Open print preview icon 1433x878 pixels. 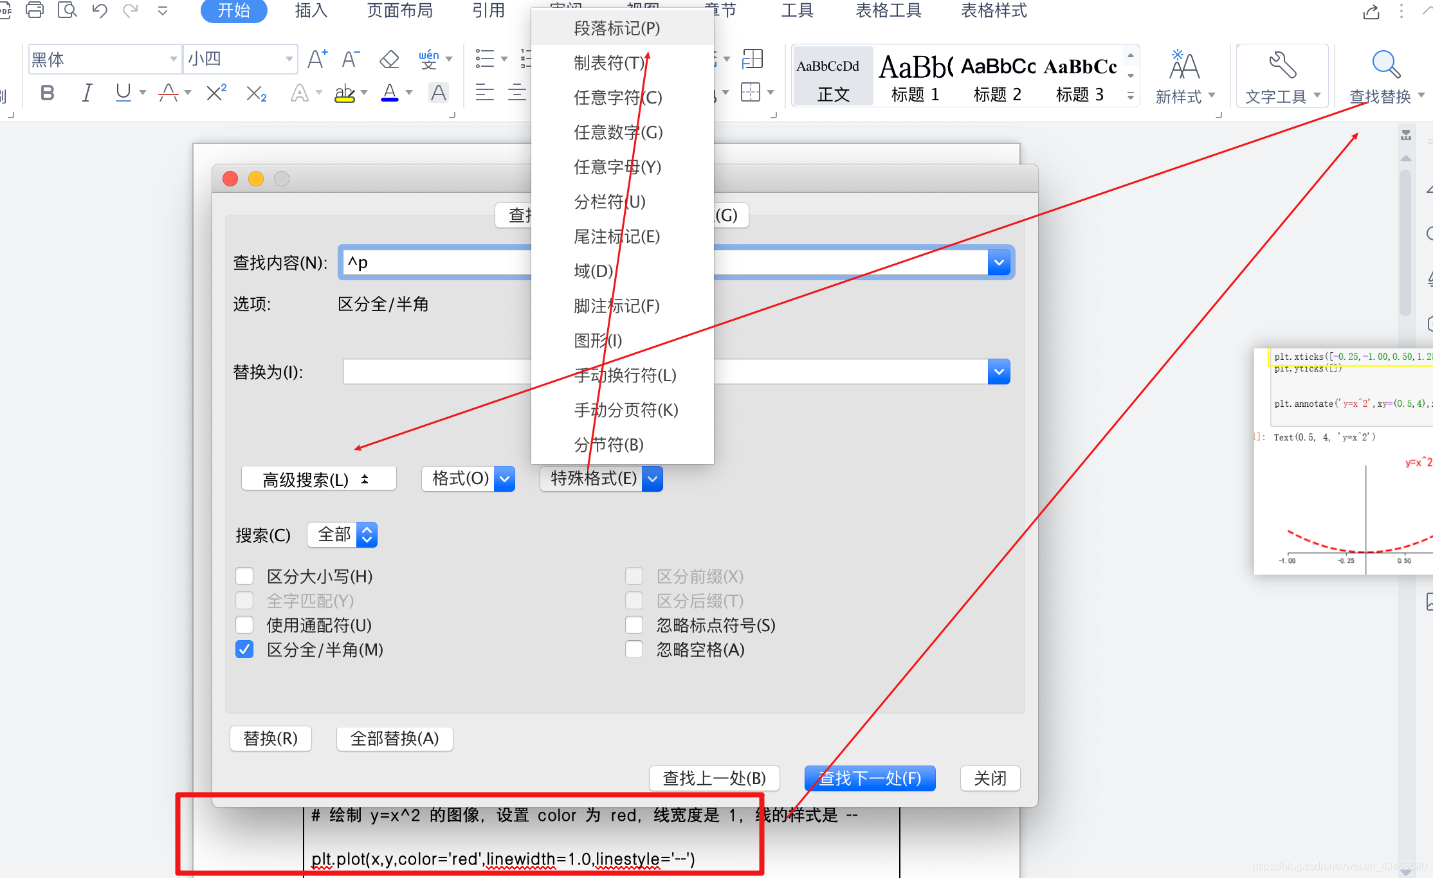[x=67, y=10]
